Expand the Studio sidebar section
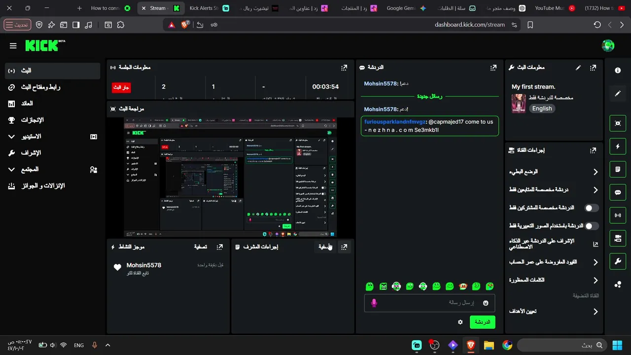The height and width of the screenshot is (355, 631). click(x=53, y=137)
